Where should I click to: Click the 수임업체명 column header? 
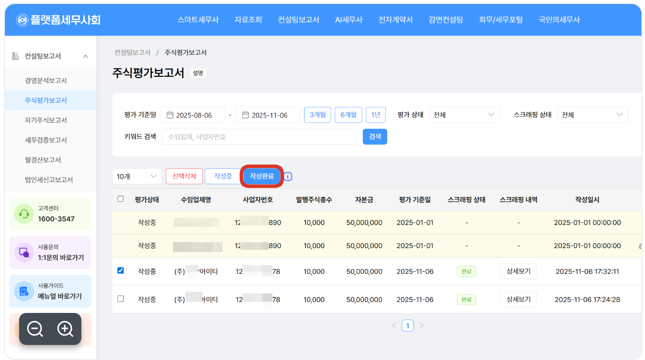point(196,200)
